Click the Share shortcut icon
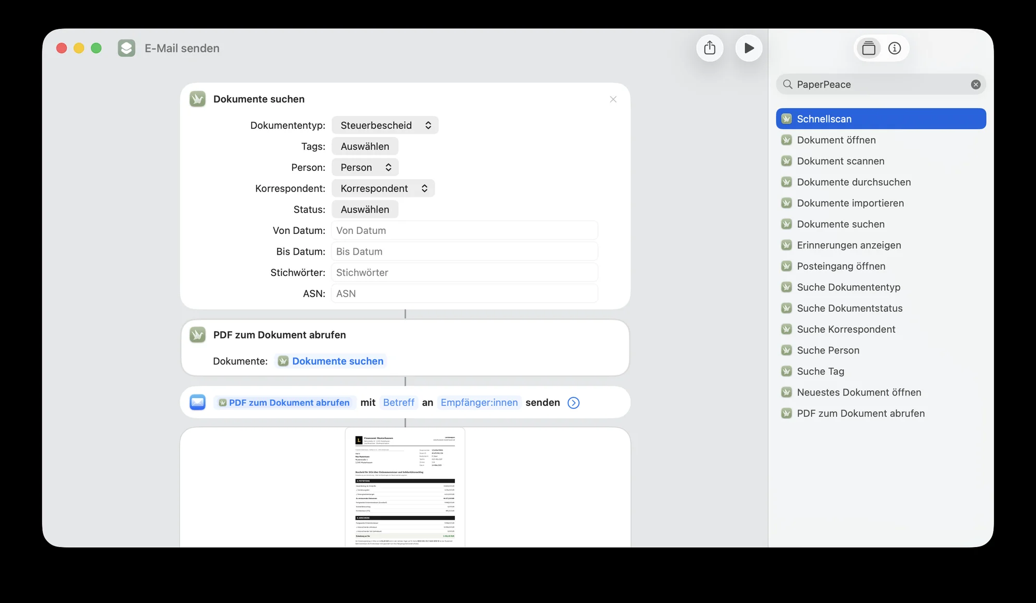Screen dimensions: 1036x603 click(710, 48)
